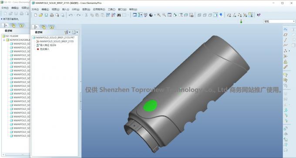Select the no hidden line display icon
The image size is (296, 158).
pos(210,15)
